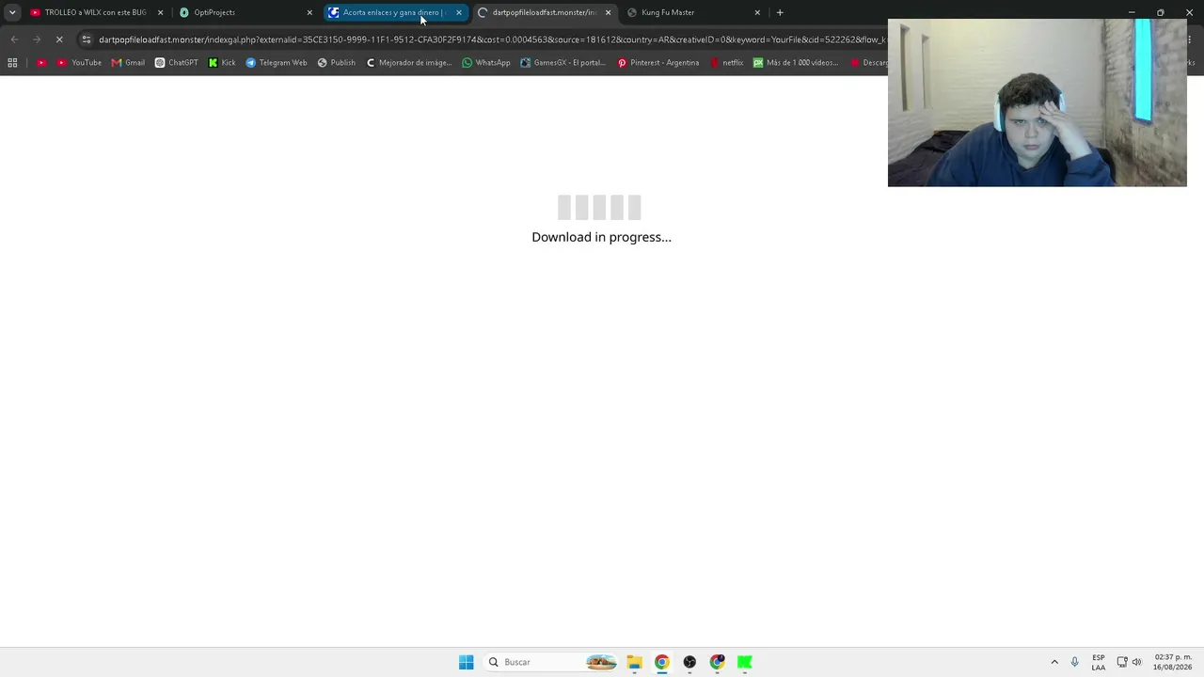This screenshot has height=677, width=1204.
Task: Switch to the TROLLEO a WILX tab
Action: coord(94,12)
